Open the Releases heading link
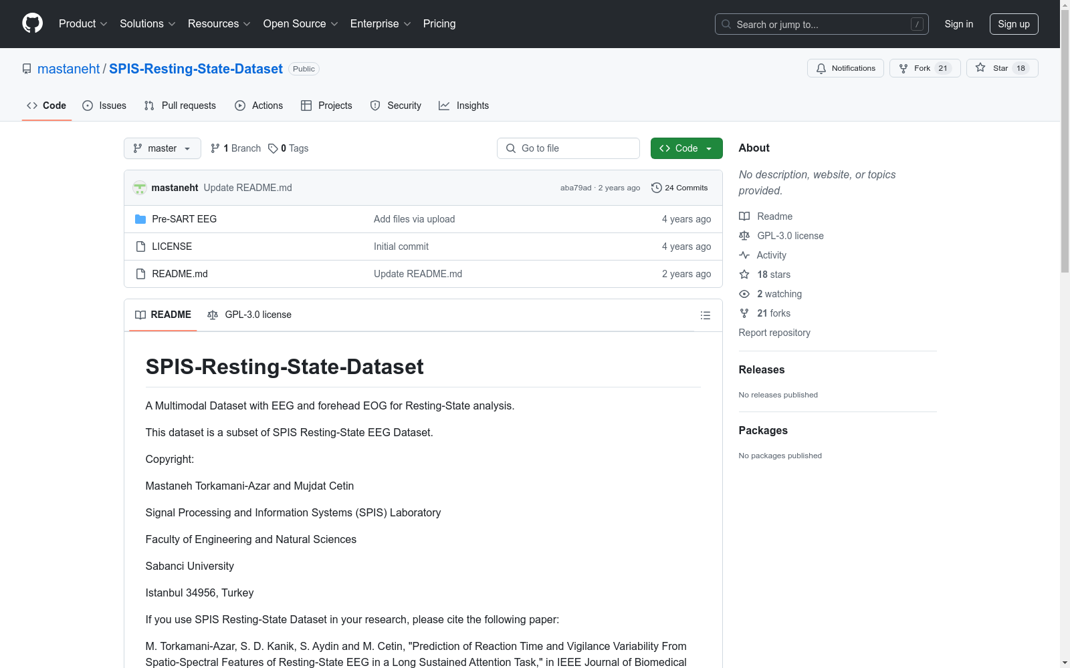The image size is (1070, 668). coord(762,369)
